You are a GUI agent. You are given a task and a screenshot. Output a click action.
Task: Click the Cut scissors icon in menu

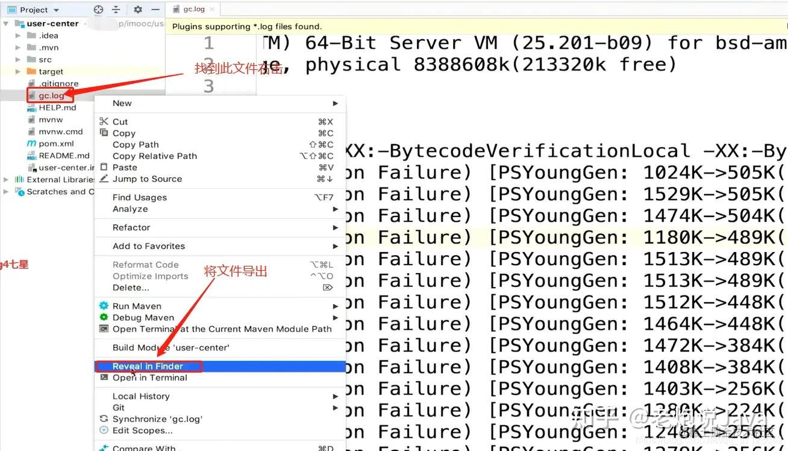[x=104, y=122]
